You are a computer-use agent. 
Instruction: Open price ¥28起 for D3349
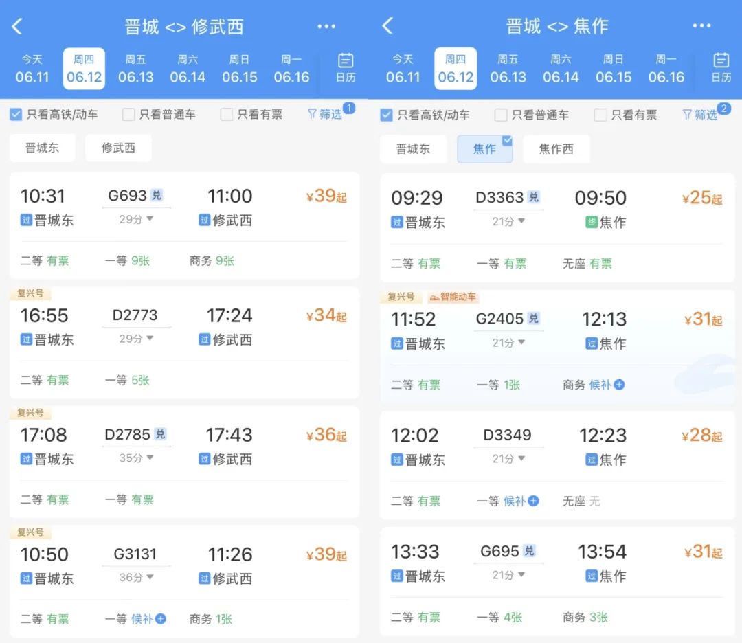point(702,436)
